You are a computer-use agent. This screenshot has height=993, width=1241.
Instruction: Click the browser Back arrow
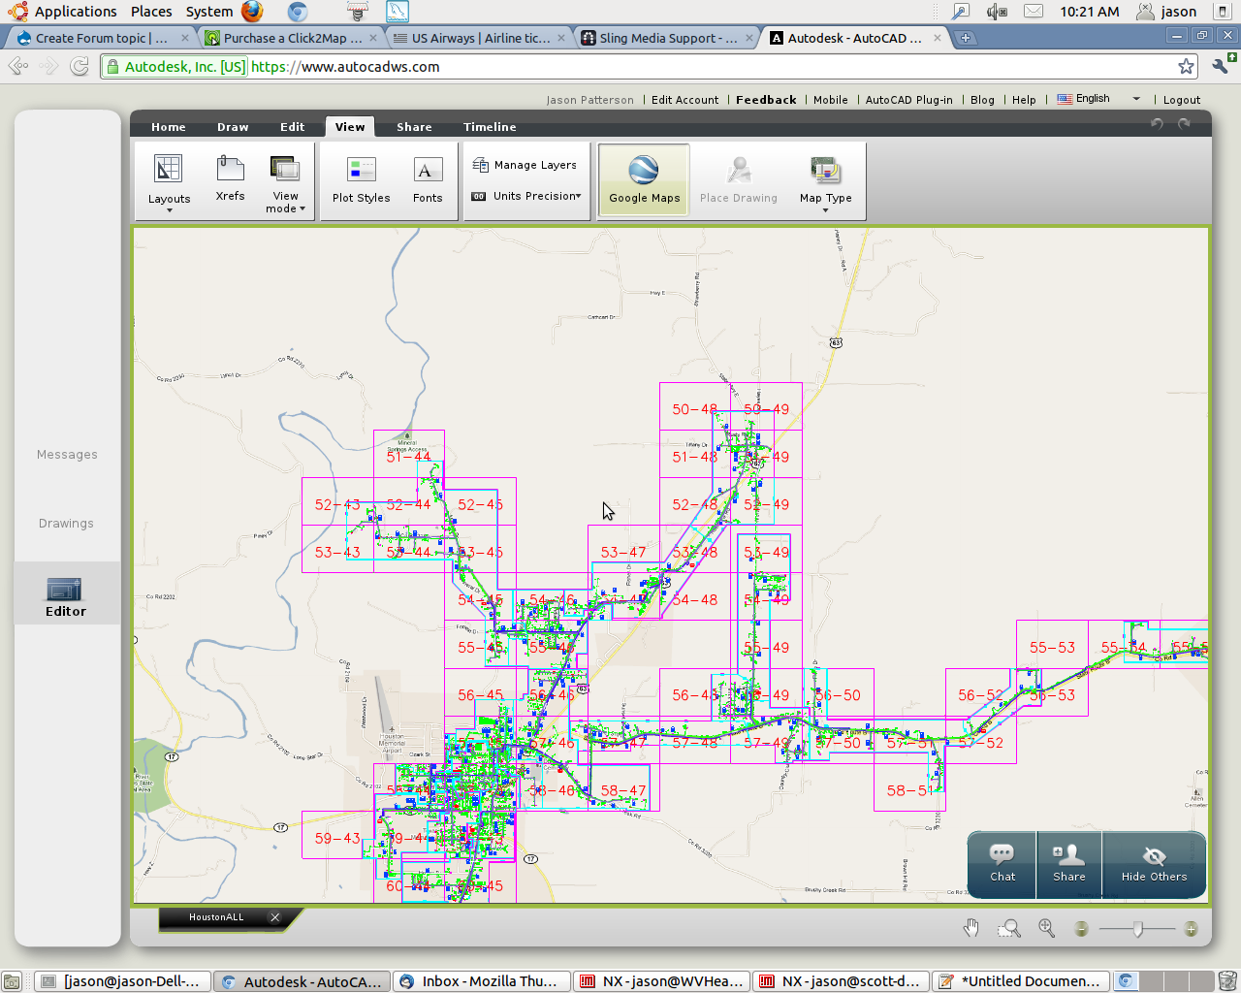(17, 66)
